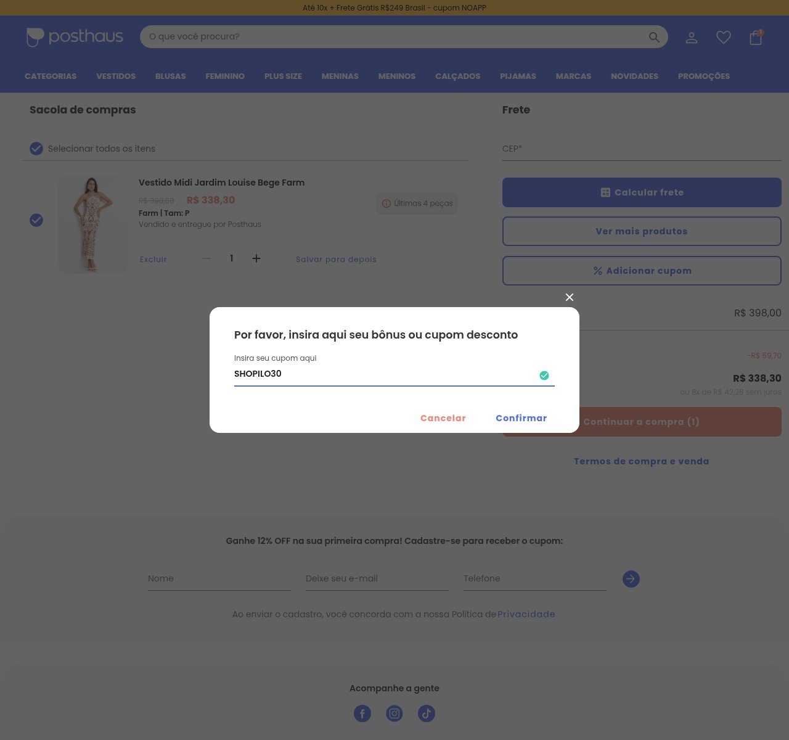Click Salvar para depois link
The width and height of the screenshot is (789, 740).
336,260
